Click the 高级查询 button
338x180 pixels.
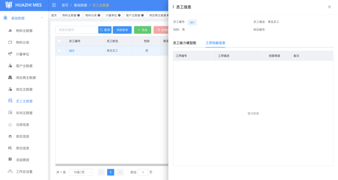tap(122, 30)
